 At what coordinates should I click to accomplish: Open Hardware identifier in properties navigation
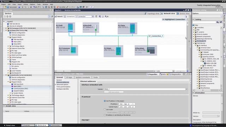[x=63, y=89]
